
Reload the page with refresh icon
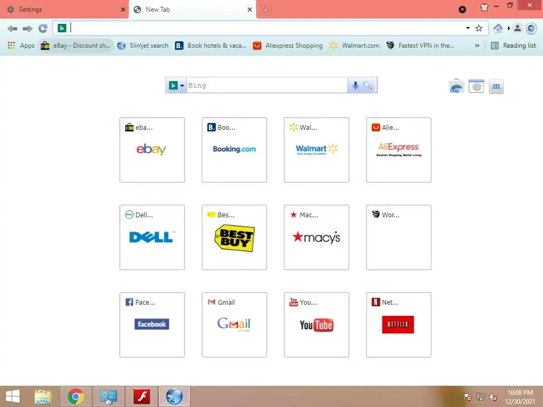pyautogui.click(x=43, y=29)
